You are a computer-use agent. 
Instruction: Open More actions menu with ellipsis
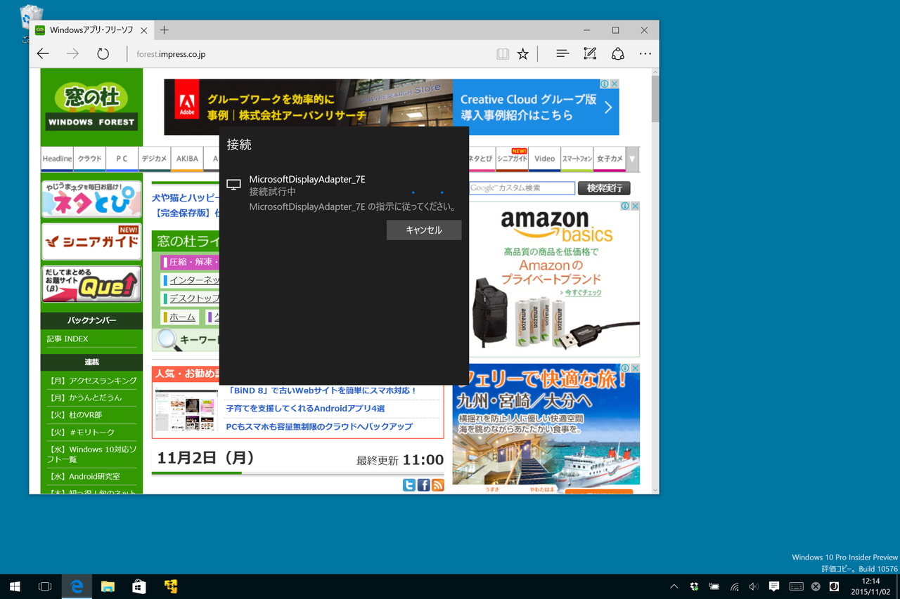point(645,53)
